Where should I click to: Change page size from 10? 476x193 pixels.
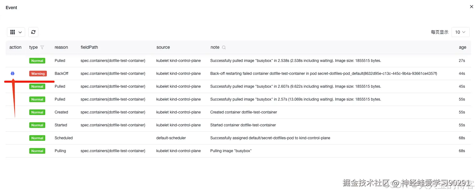click(460, 32)
